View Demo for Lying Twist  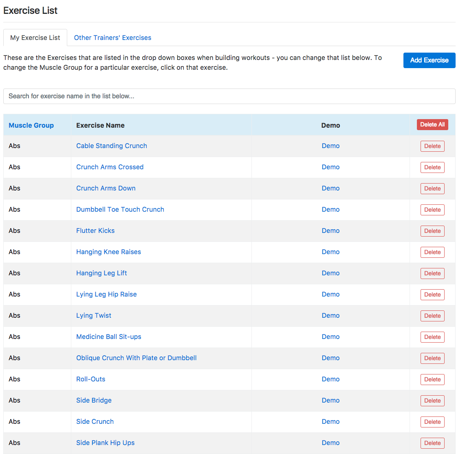[x=330, y=315]
